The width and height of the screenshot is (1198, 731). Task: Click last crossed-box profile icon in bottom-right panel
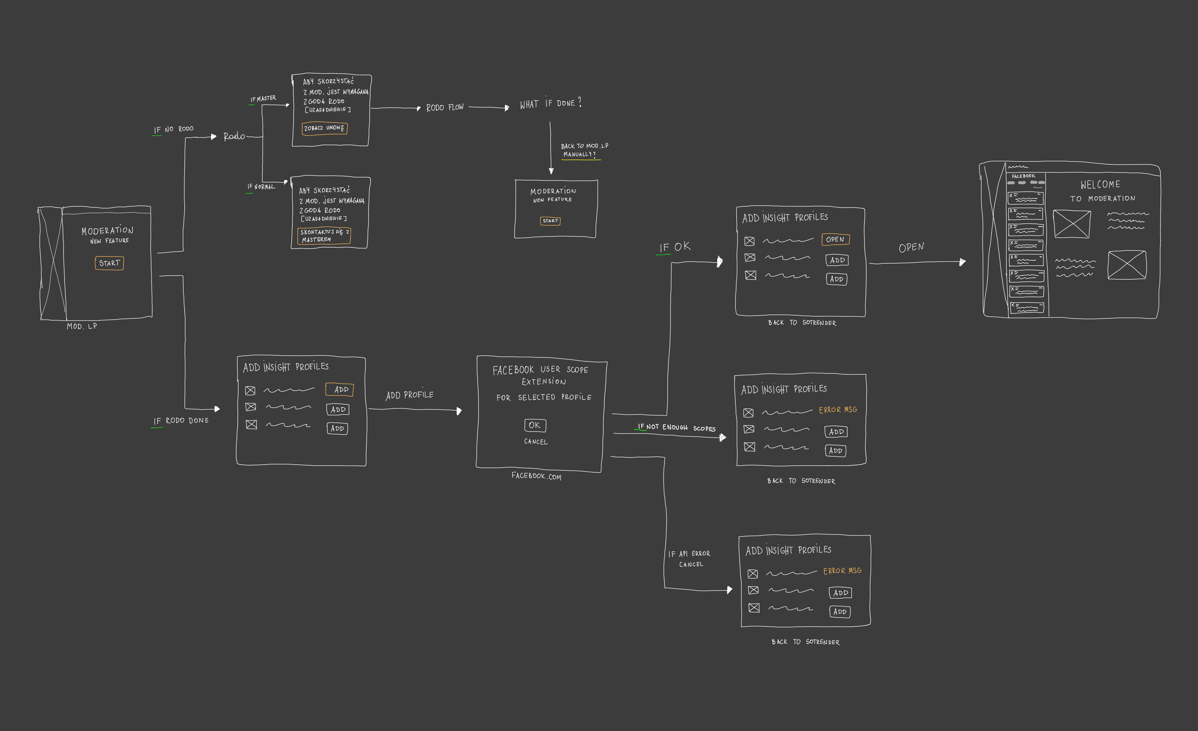click(x=754, y=608)
